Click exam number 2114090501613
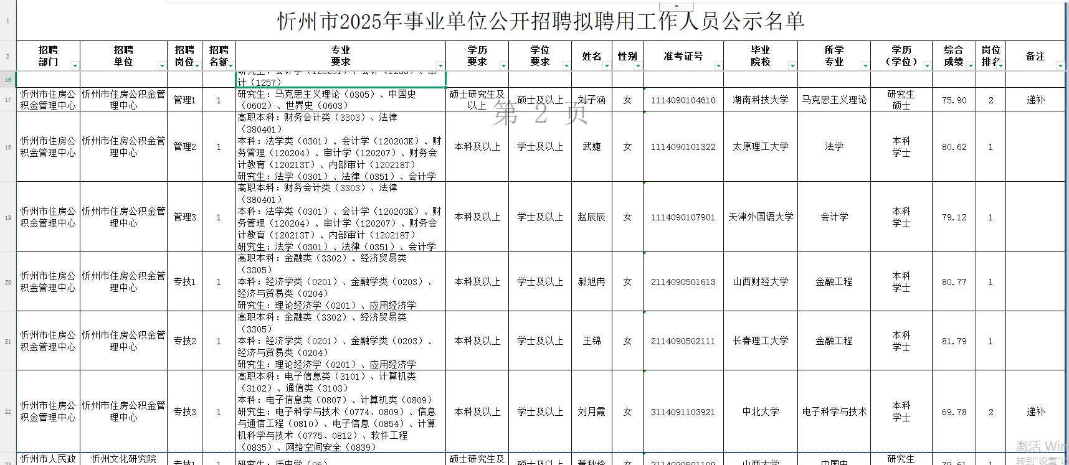The width and height of the screenshot is (1069, 465). (683, 282)
